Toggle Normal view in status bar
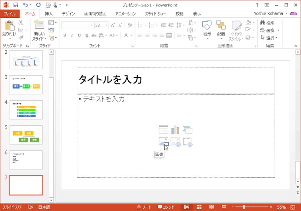 pos(186,207)
